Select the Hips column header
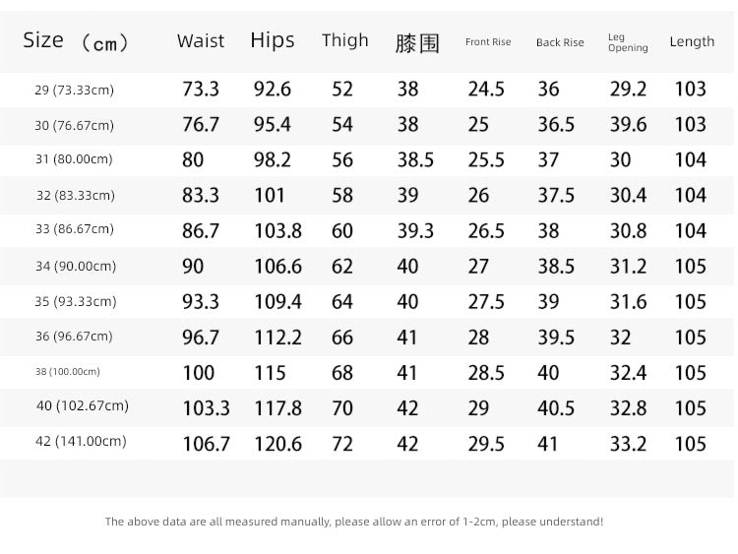This screenshot has height=554, width=738. click(273, 40)
